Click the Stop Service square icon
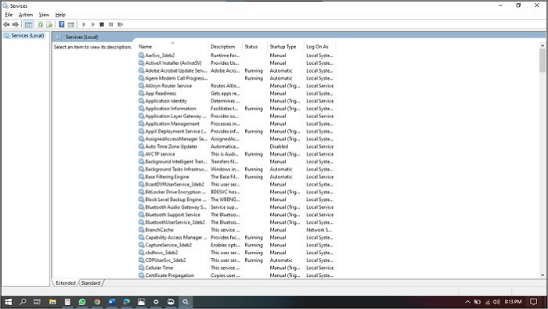The height and width of the screenshot is (309, 548). pos(102,24)
